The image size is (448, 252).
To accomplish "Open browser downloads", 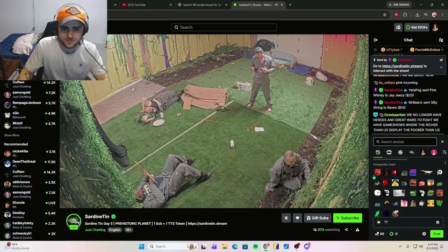I will pyautogui.click(x=417, y=15).
